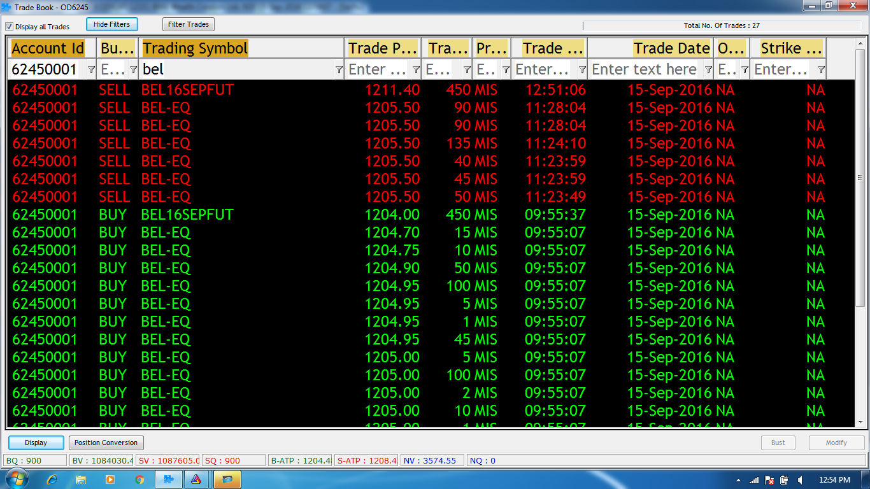The height and width of the screenshot is (489, 870).
Task: Show hidden system tray icons arrow
Action: [739, 480]
